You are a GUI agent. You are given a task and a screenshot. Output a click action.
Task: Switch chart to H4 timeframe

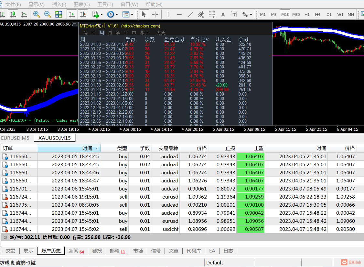click(318, 14)
